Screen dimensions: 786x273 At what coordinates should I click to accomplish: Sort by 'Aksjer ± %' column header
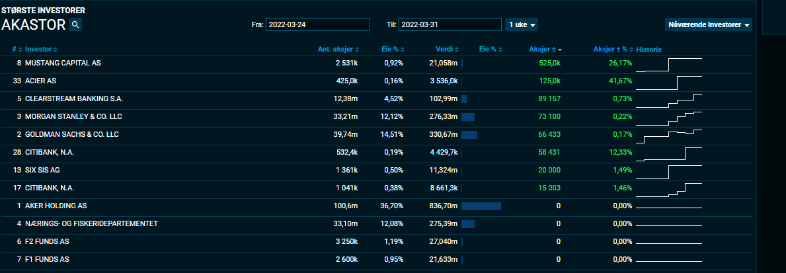coord(613,49)
